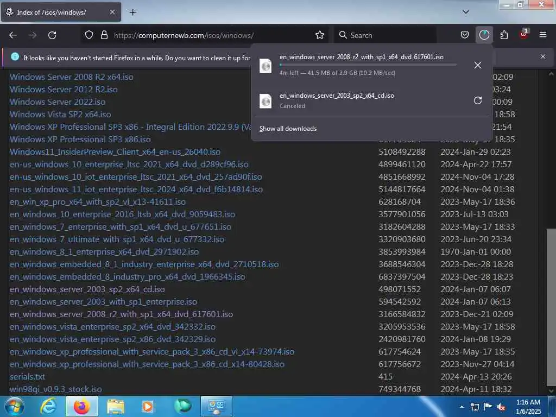Open en_windows_7_ultimate_with_sp1 link
Screen dimensions: 556x417
117,239
